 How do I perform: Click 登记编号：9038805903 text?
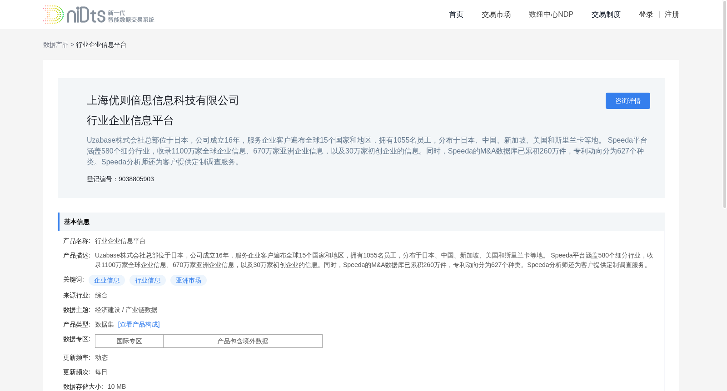coord(120,179)
